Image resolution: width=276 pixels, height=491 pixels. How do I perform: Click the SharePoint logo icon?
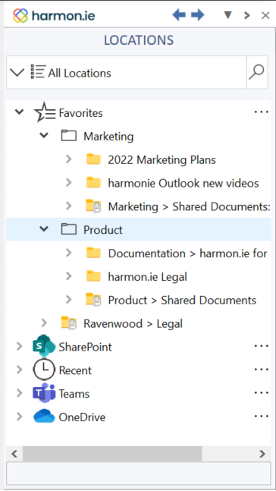click(44, 346)
